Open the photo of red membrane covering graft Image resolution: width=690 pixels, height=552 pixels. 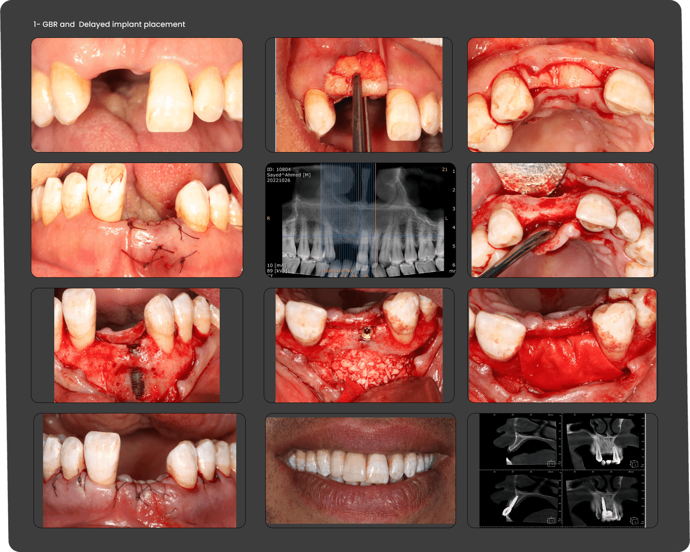563,345
